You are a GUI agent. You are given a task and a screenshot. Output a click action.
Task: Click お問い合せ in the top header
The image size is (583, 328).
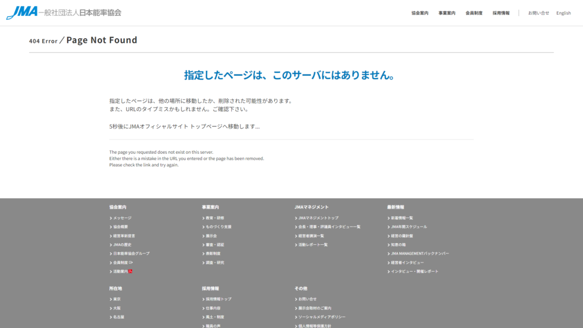539,13
